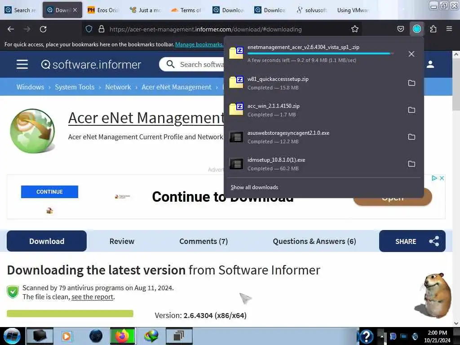Open the user account profile icon

coord(430,64)
